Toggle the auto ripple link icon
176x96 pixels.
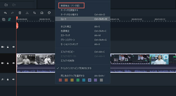click(10, 19)
